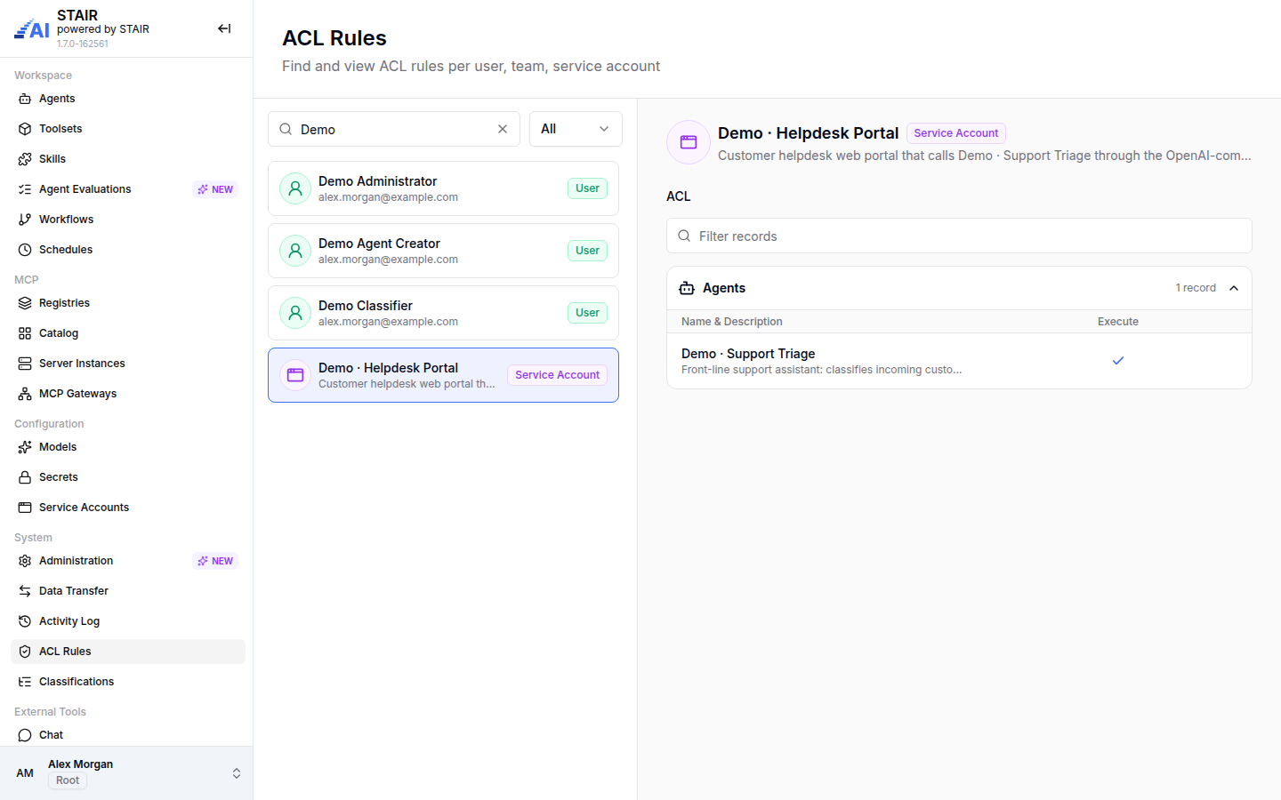This screenshot has height=800, width=1281.
Task: Click the Activity Log history icon
Action: click(25, 621)
